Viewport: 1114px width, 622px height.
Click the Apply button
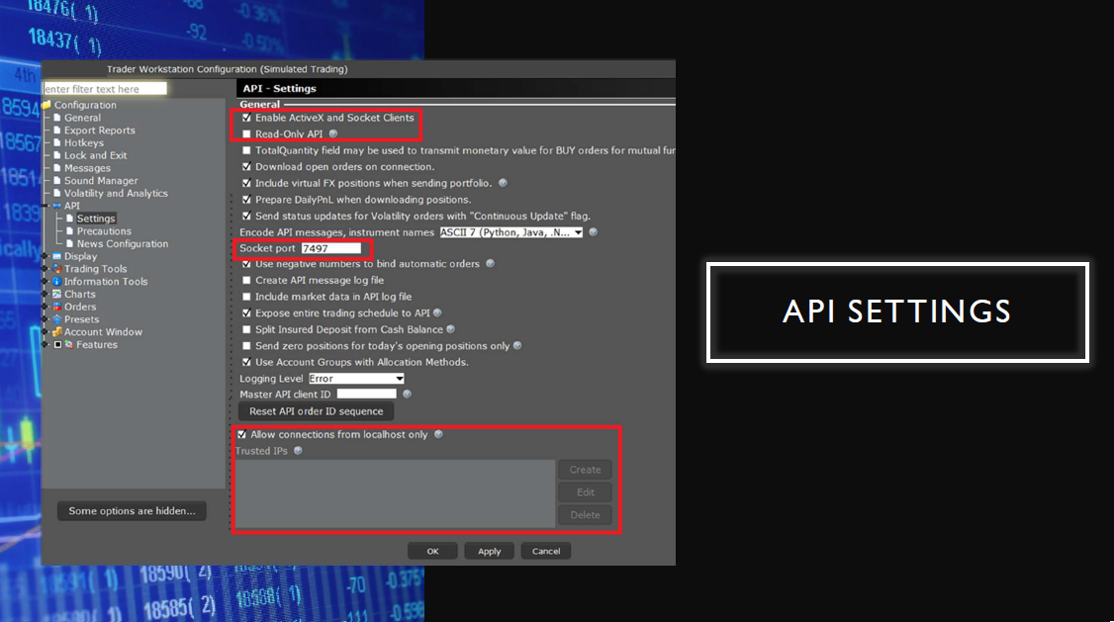489,551
